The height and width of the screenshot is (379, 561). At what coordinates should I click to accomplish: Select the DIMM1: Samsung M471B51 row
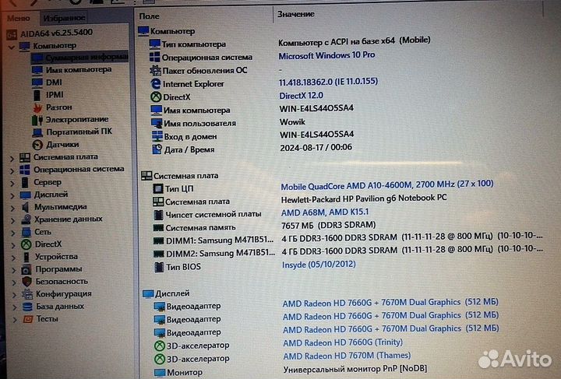pos(348,239)
